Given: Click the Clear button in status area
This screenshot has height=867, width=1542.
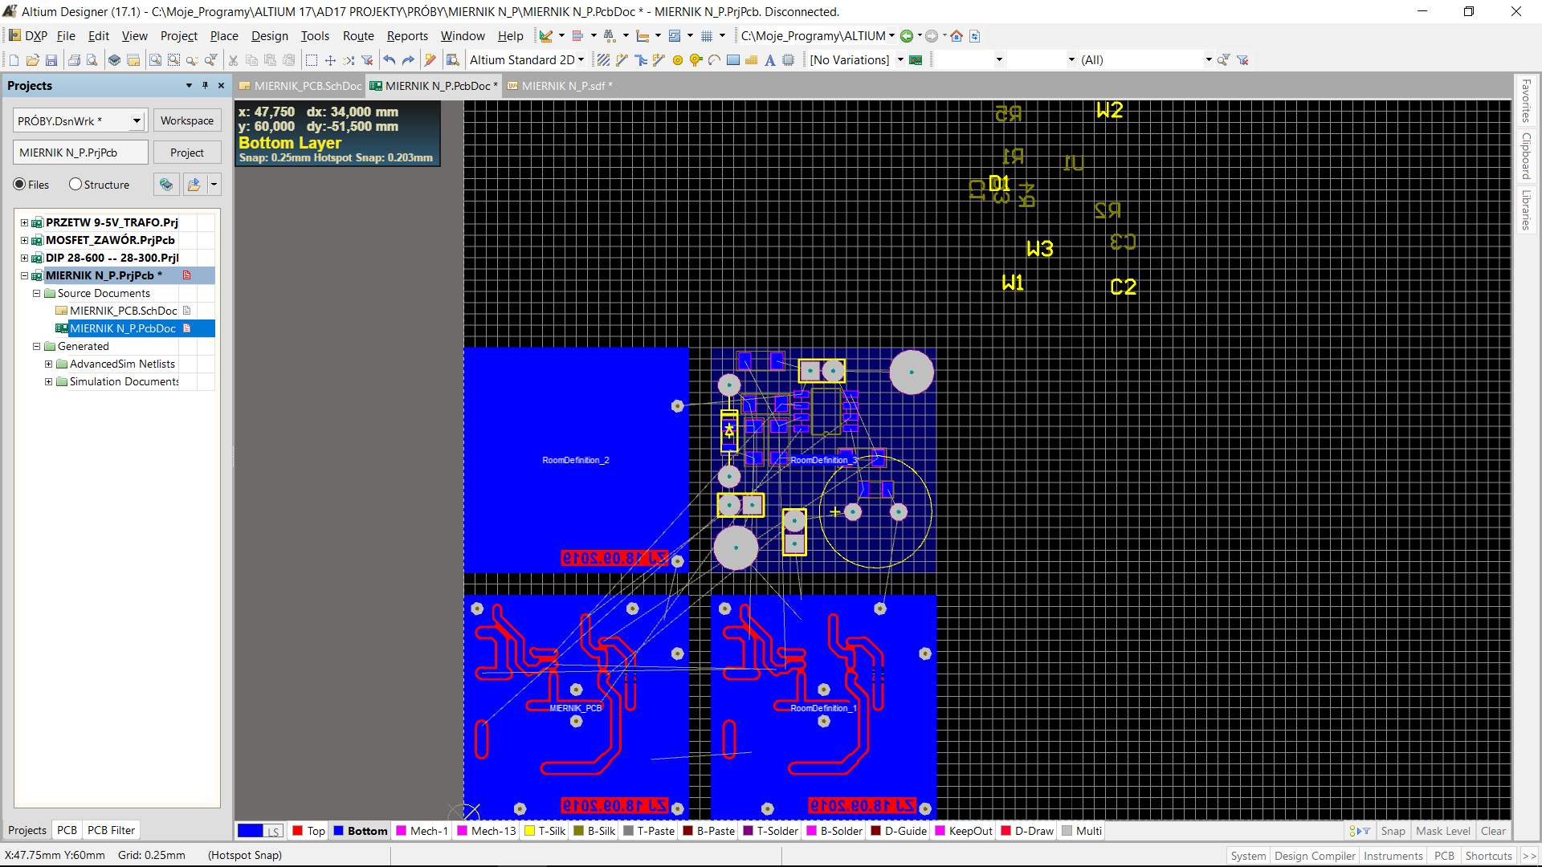Looking at the screenshot, I should (1493, 831).
